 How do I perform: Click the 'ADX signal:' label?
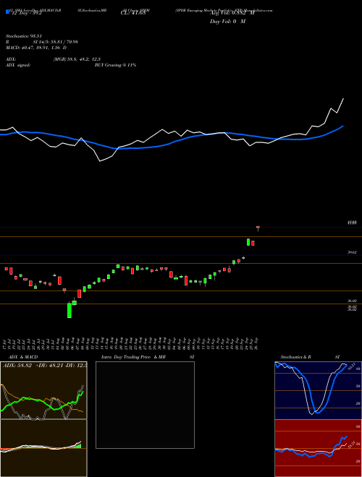pyautogui.click(x=18, y=65)
